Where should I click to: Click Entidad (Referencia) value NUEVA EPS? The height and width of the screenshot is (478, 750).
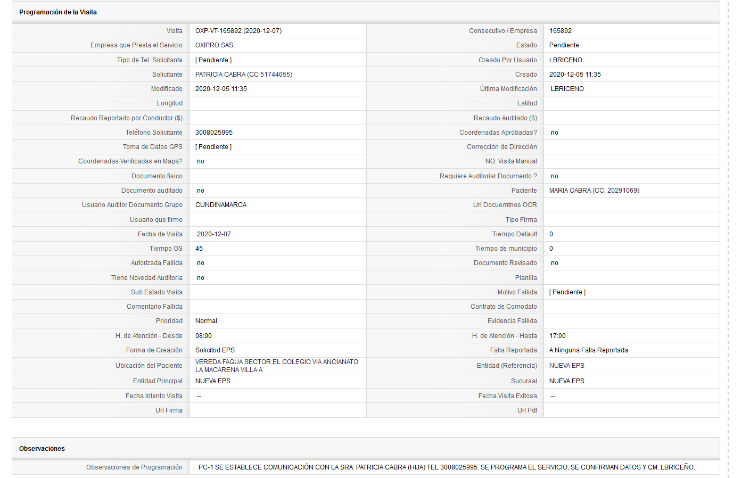(x=567, y=366)
